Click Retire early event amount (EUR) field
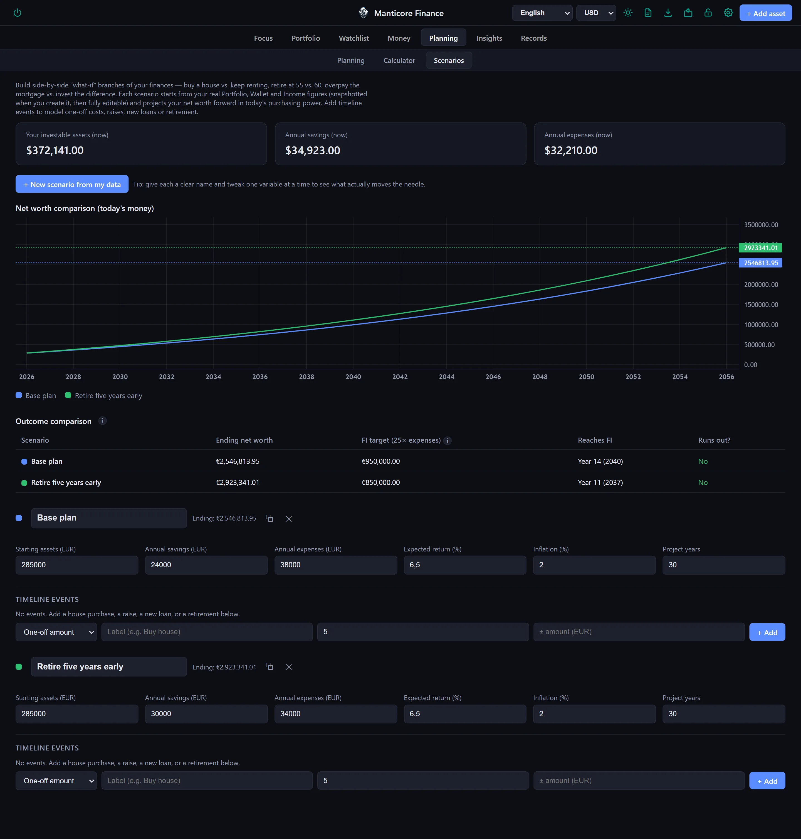The image size is (801, 839). 639,781
